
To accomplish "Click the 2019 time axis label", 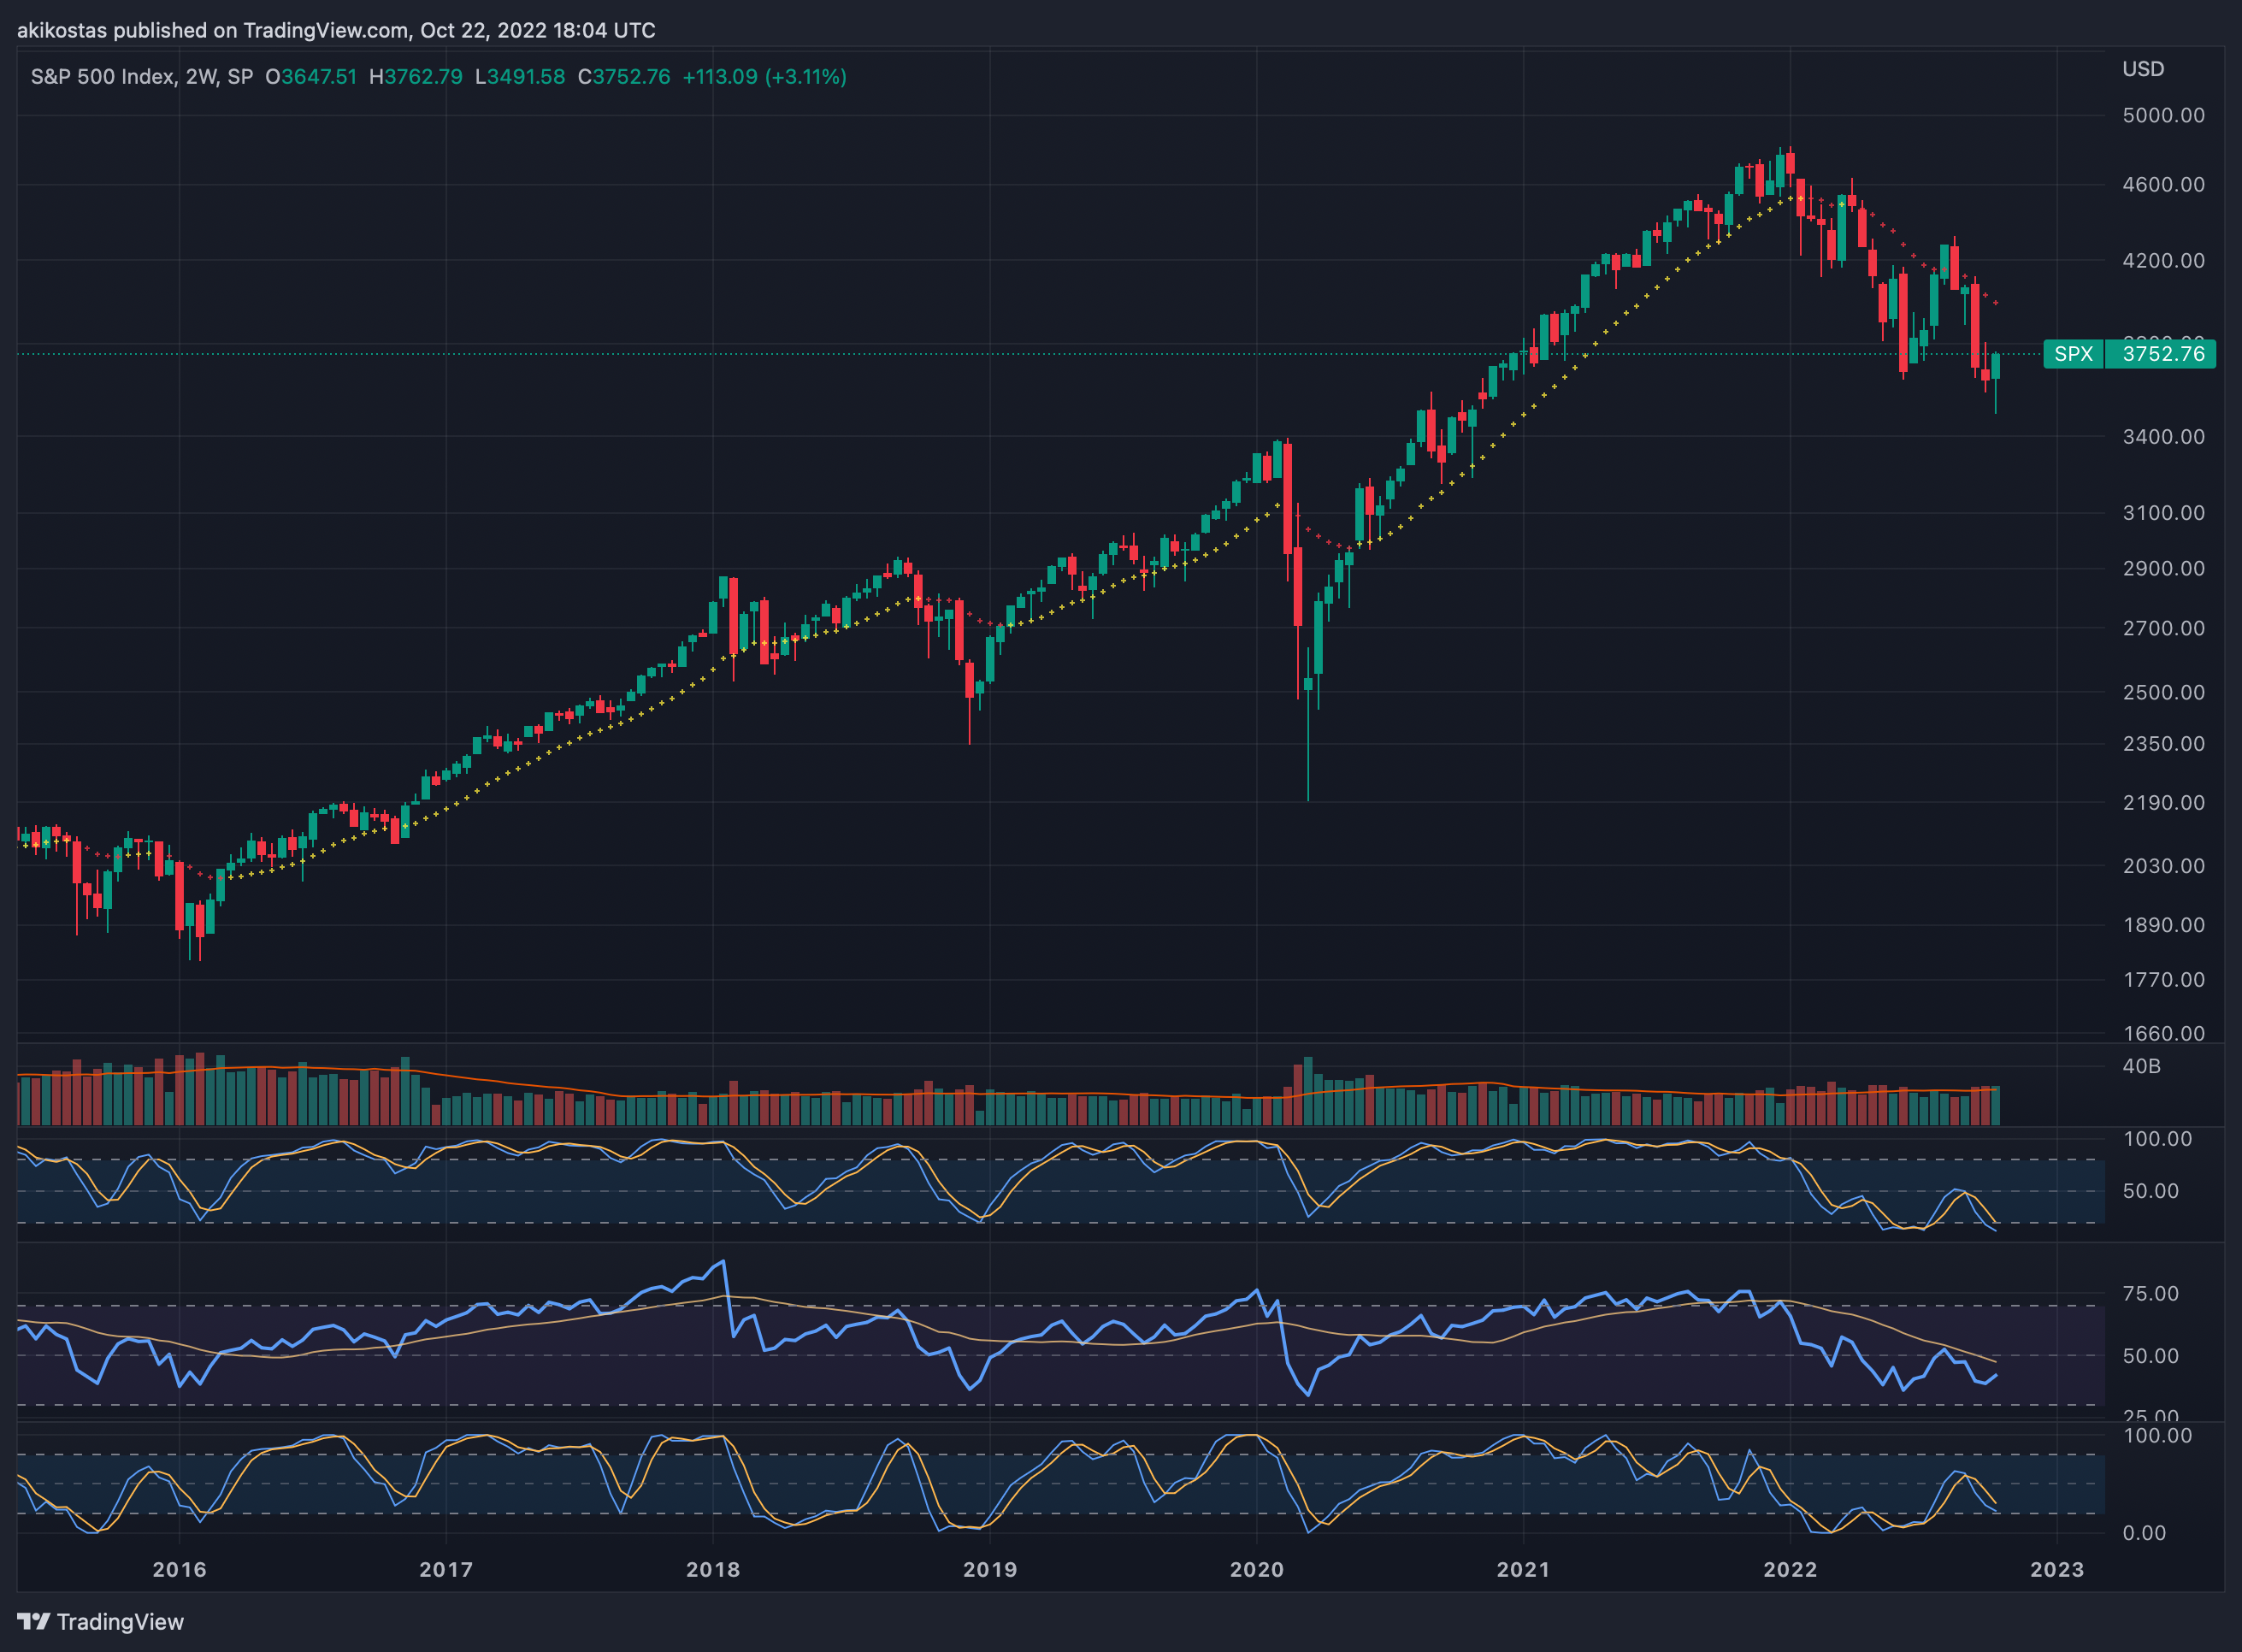I will pyautogui.click(x=990, y=1569).
